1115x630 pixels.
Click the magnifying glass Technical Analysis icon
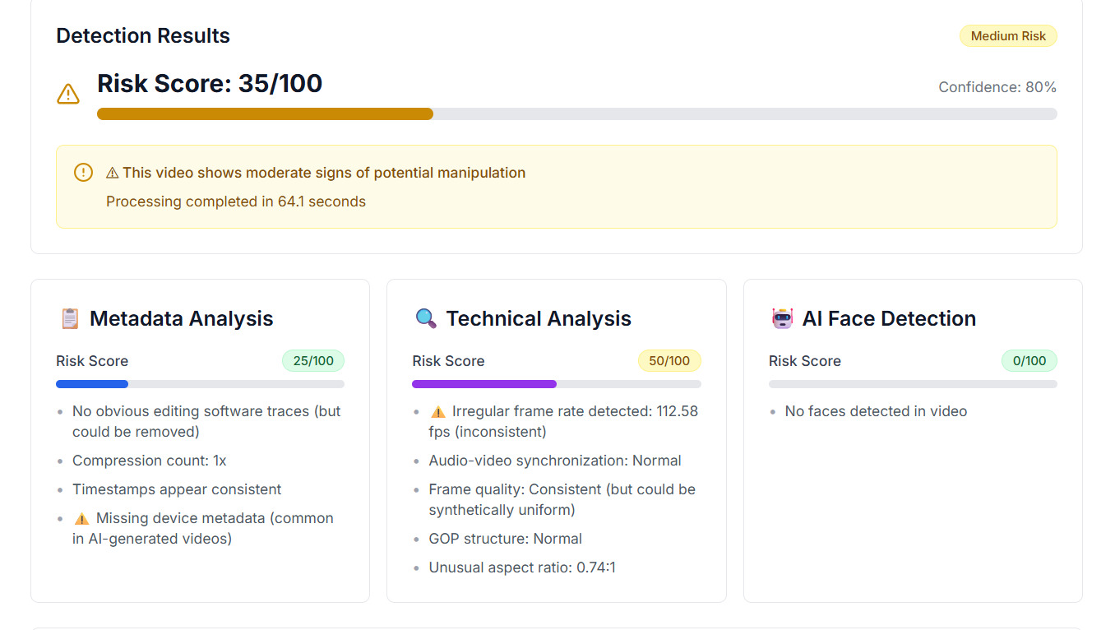coord(426,318)
